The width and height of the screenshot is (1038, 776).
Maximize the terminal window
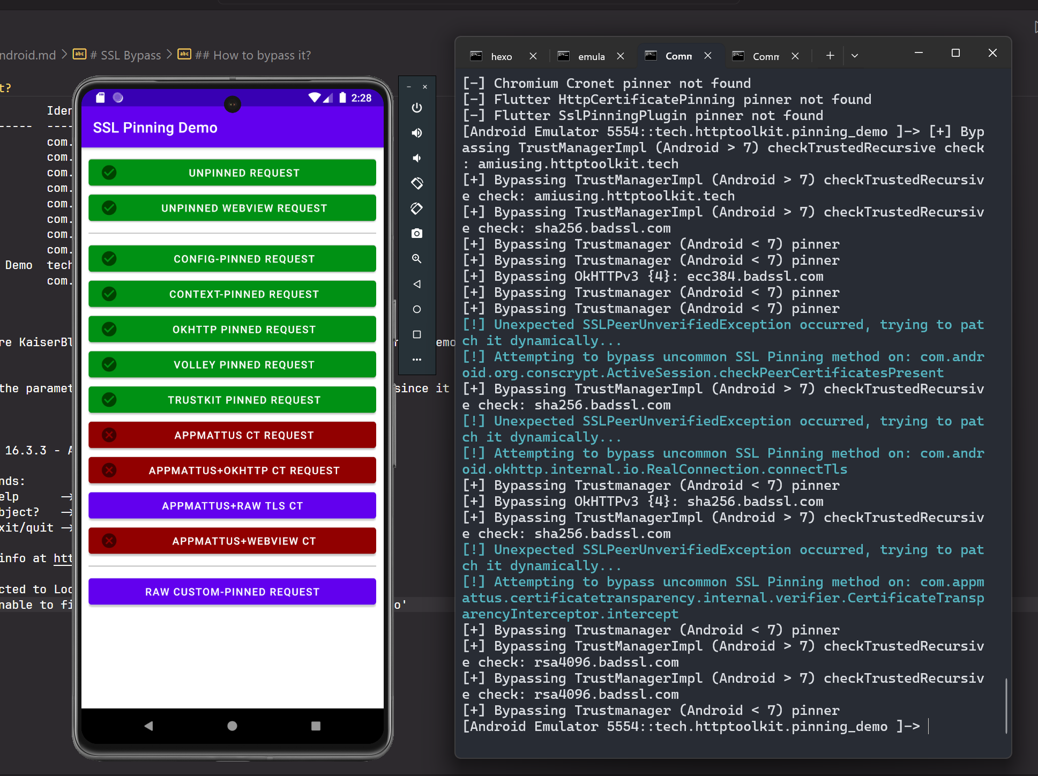click(x=955, y=53)
